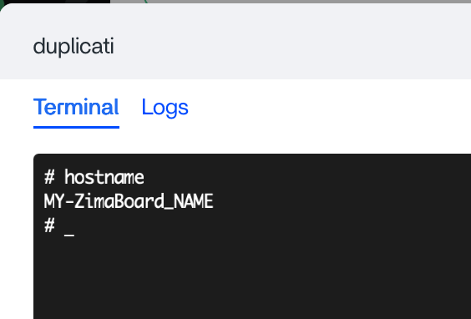This screenshot has width=471, height=319.
Task: Switch to the Logs tab
Action: point(165,108)
